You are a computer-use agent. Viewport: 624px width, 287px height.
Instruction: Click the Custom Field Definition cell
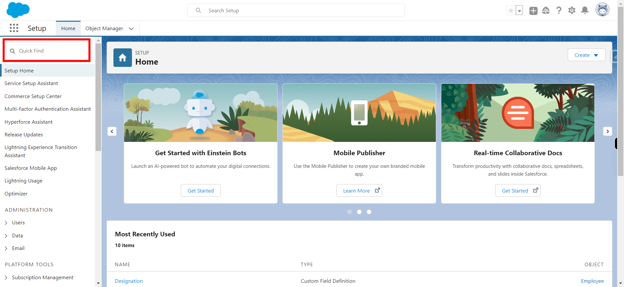click(x=328, y=281)
